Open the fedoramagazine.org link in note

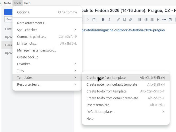123,30
